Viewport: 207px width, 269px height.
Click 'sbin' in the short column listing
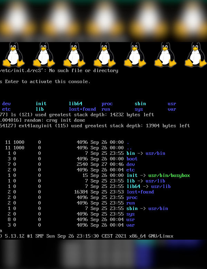coord(140,103)
